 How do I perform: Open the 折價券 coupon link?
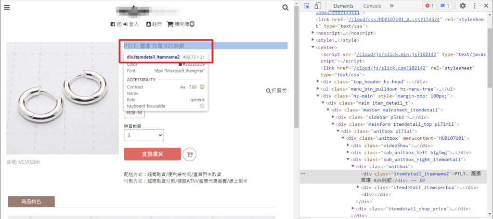tap(276, 91)
